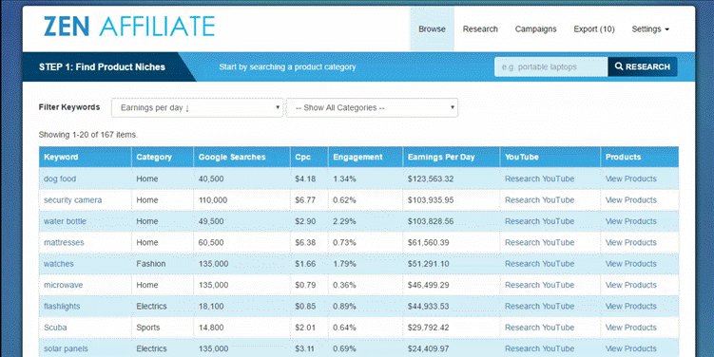Expand the Show All Categories dropdown
This screenshot has height=357, width=714.
coord(372,108)
